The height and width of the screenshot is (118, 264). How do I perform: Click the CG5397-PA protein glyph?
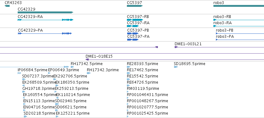pos(133,40)
